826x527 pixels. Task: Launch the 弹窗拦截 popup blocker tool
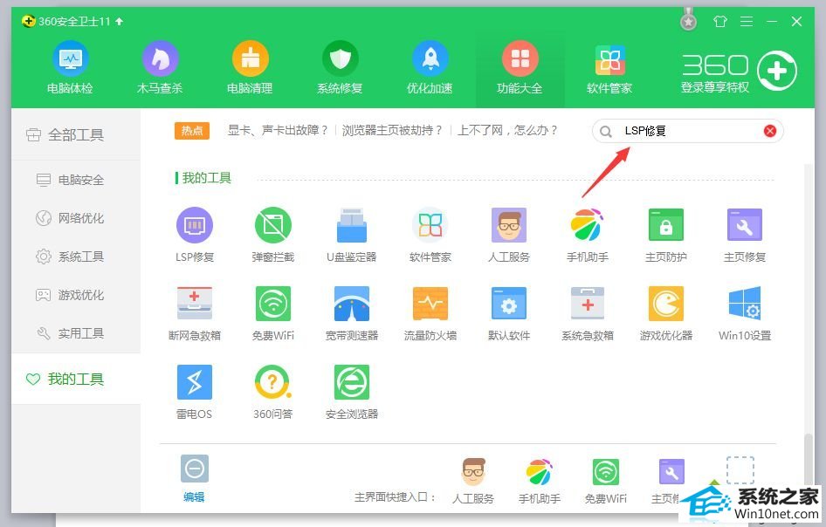click(273, 235)
